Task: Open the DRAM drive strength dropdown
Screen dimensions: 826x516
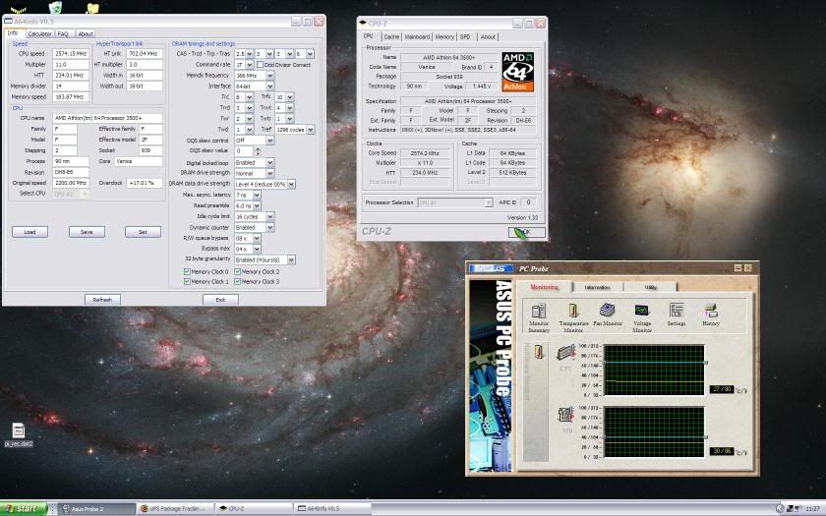Action: click(269, 173)
